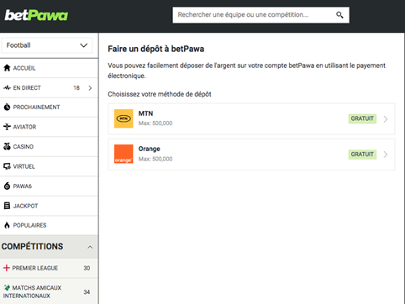
Task: Open the PAWA6 menu item
Action: coord(49,186)
